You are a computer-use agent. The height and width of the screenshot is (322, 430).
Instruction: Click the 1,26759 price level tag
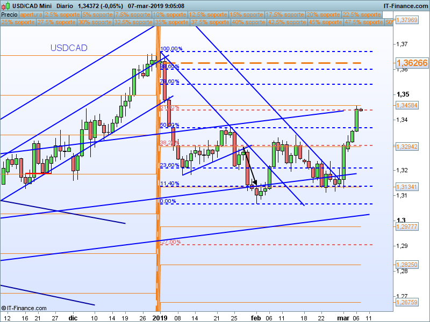coord(407,302)
